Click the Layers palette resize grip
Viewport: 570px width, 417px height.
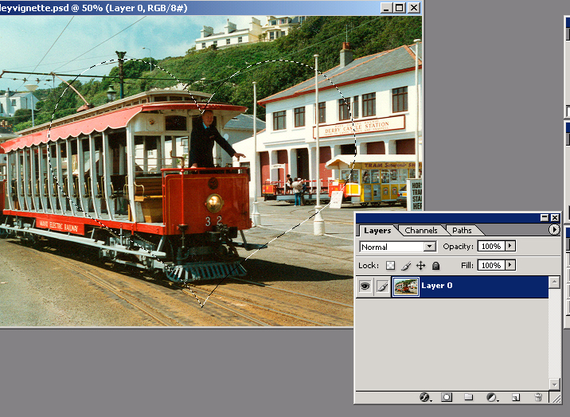pyautogui.click(x=556, y=398)
